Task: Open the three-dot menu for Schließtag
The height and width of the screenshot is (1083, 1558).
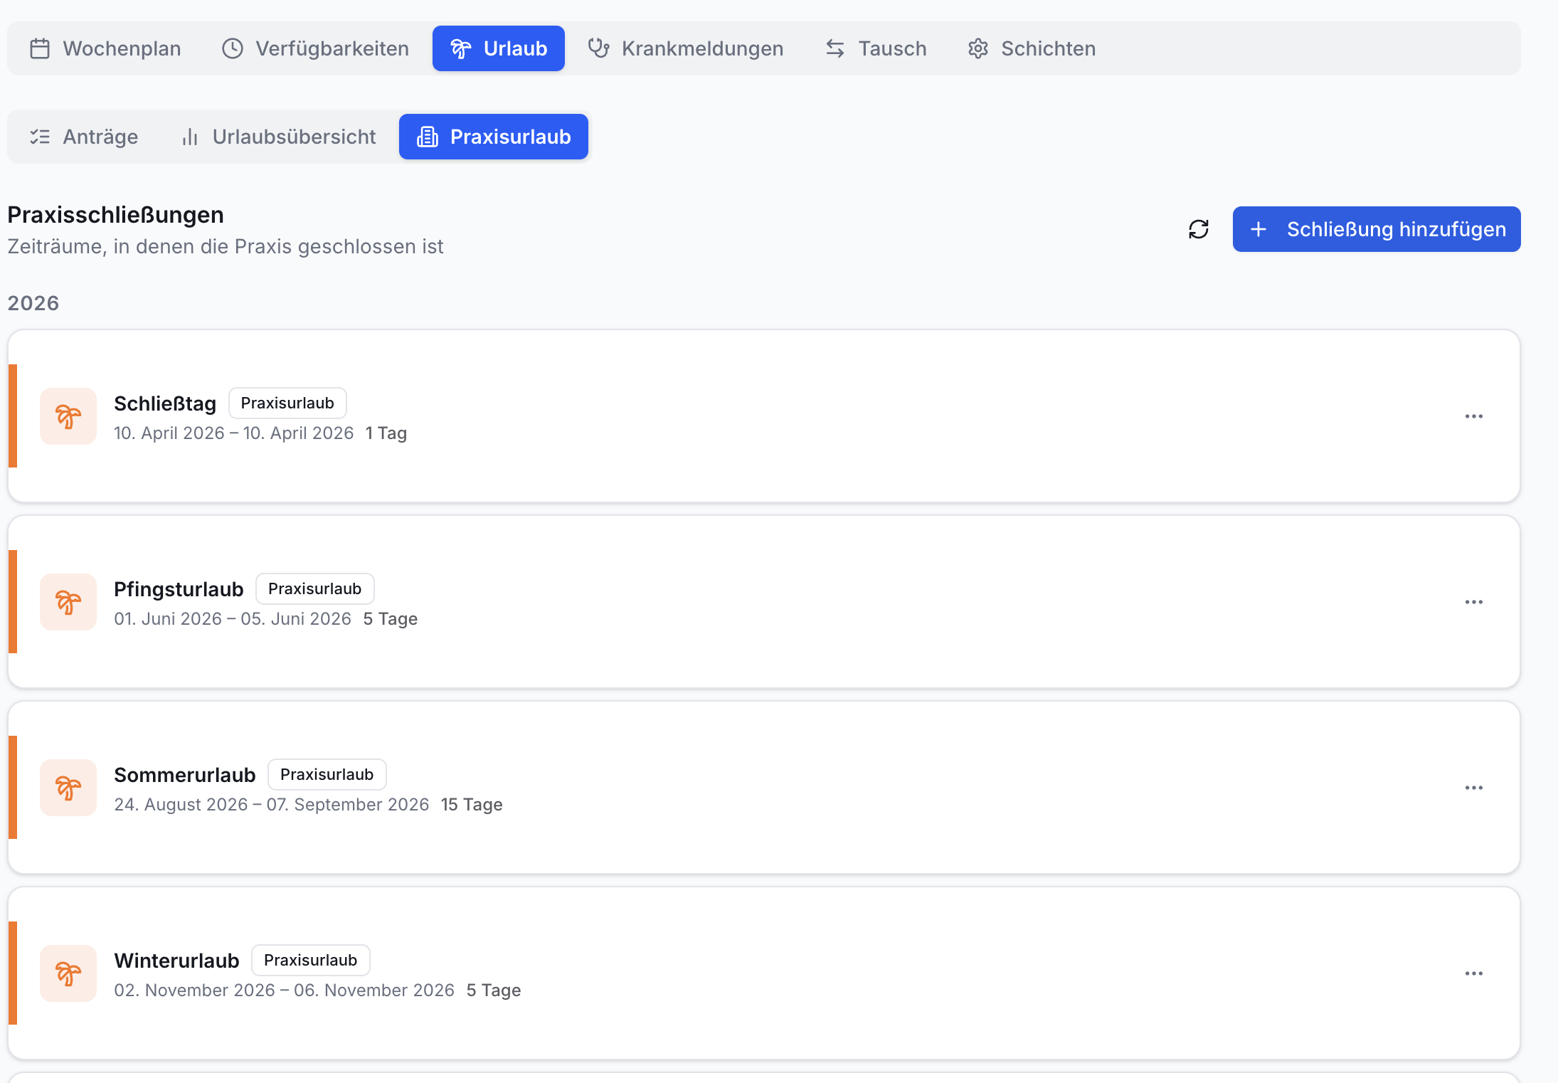Action: [x=1474, y=416]
